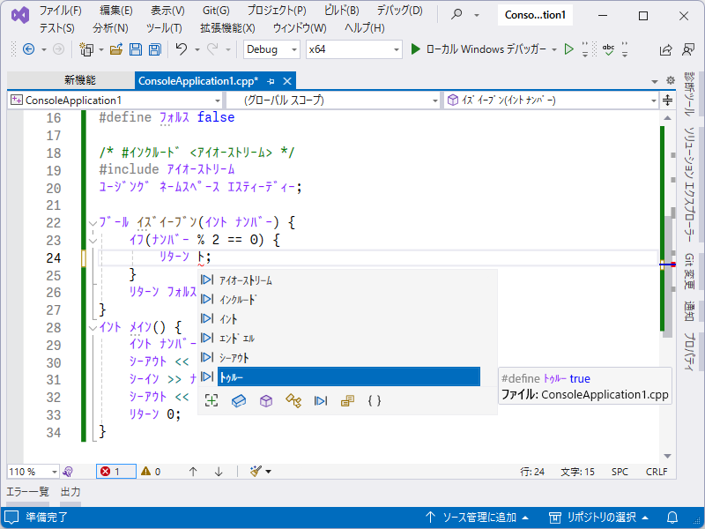This screenshot has width=705, height=529.
Task: Click the undo icon on toolbar
Action: [183, 50]
